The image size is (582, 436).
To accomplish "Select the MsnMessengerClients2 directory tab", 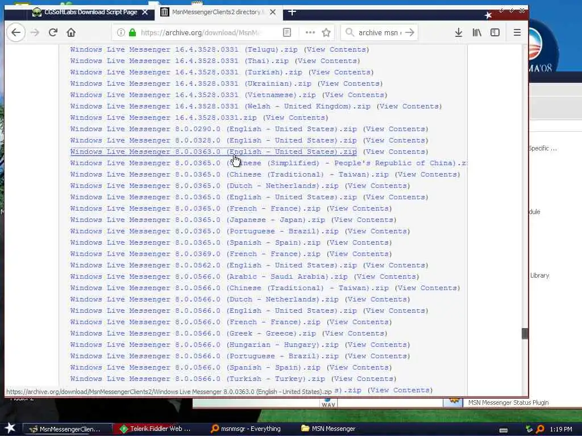I will coord(219,12).
